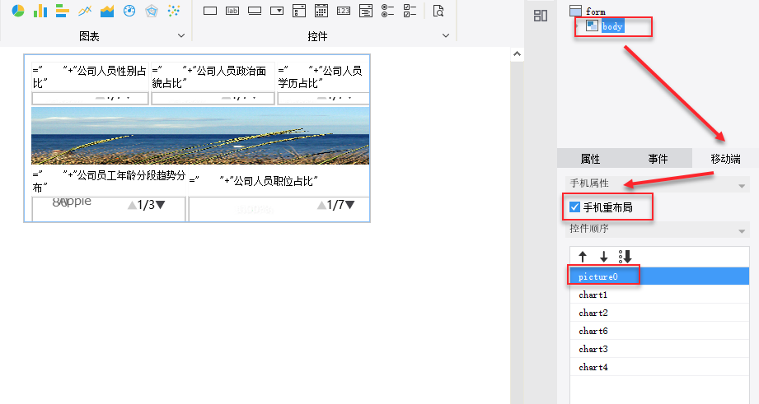Uncheck the 手机重布局 checkbox
The image size is (759, 404).
click(x=575, y=207)
